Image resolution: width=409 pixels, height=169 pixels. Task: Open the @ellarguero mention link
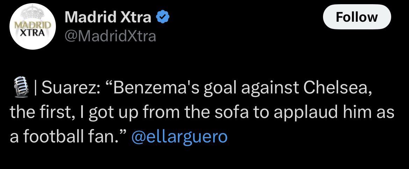click(179, 136)
